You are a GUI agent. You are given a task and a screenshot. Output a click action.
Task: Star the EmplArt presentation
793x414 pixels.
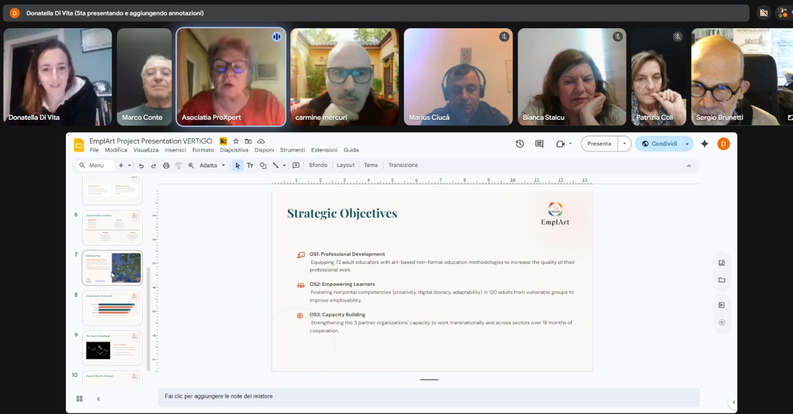(x=236, y=141)
